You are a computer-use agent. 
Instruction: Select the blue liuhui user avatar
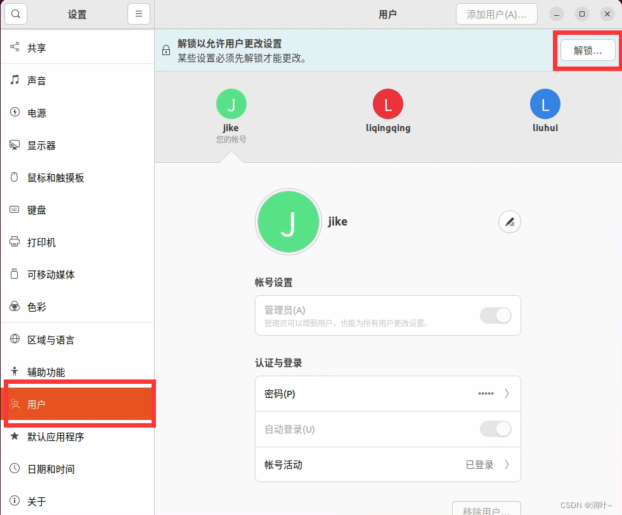(x=545, y=104)
